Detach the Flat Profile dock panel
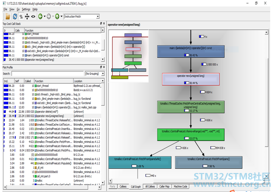Screen dimensions: 274x192 pyautogui.click(x=101, y=67)
